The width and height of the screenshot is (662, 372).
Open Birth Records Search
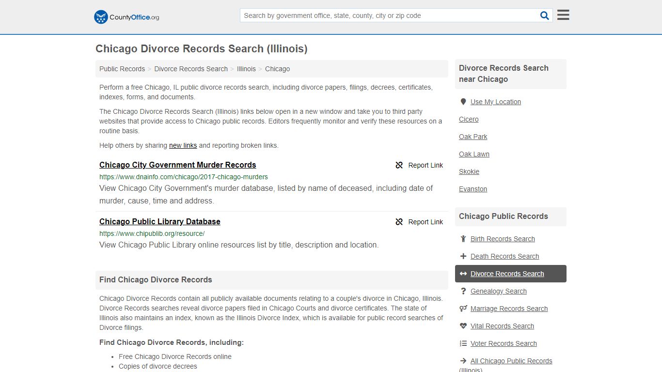pyautogui.click(x=503, y=239)
